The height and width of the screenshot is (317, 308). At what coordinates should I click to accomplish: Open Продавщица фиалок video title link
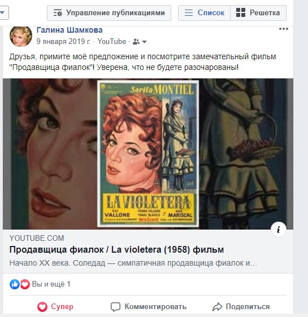pos(116,250)
